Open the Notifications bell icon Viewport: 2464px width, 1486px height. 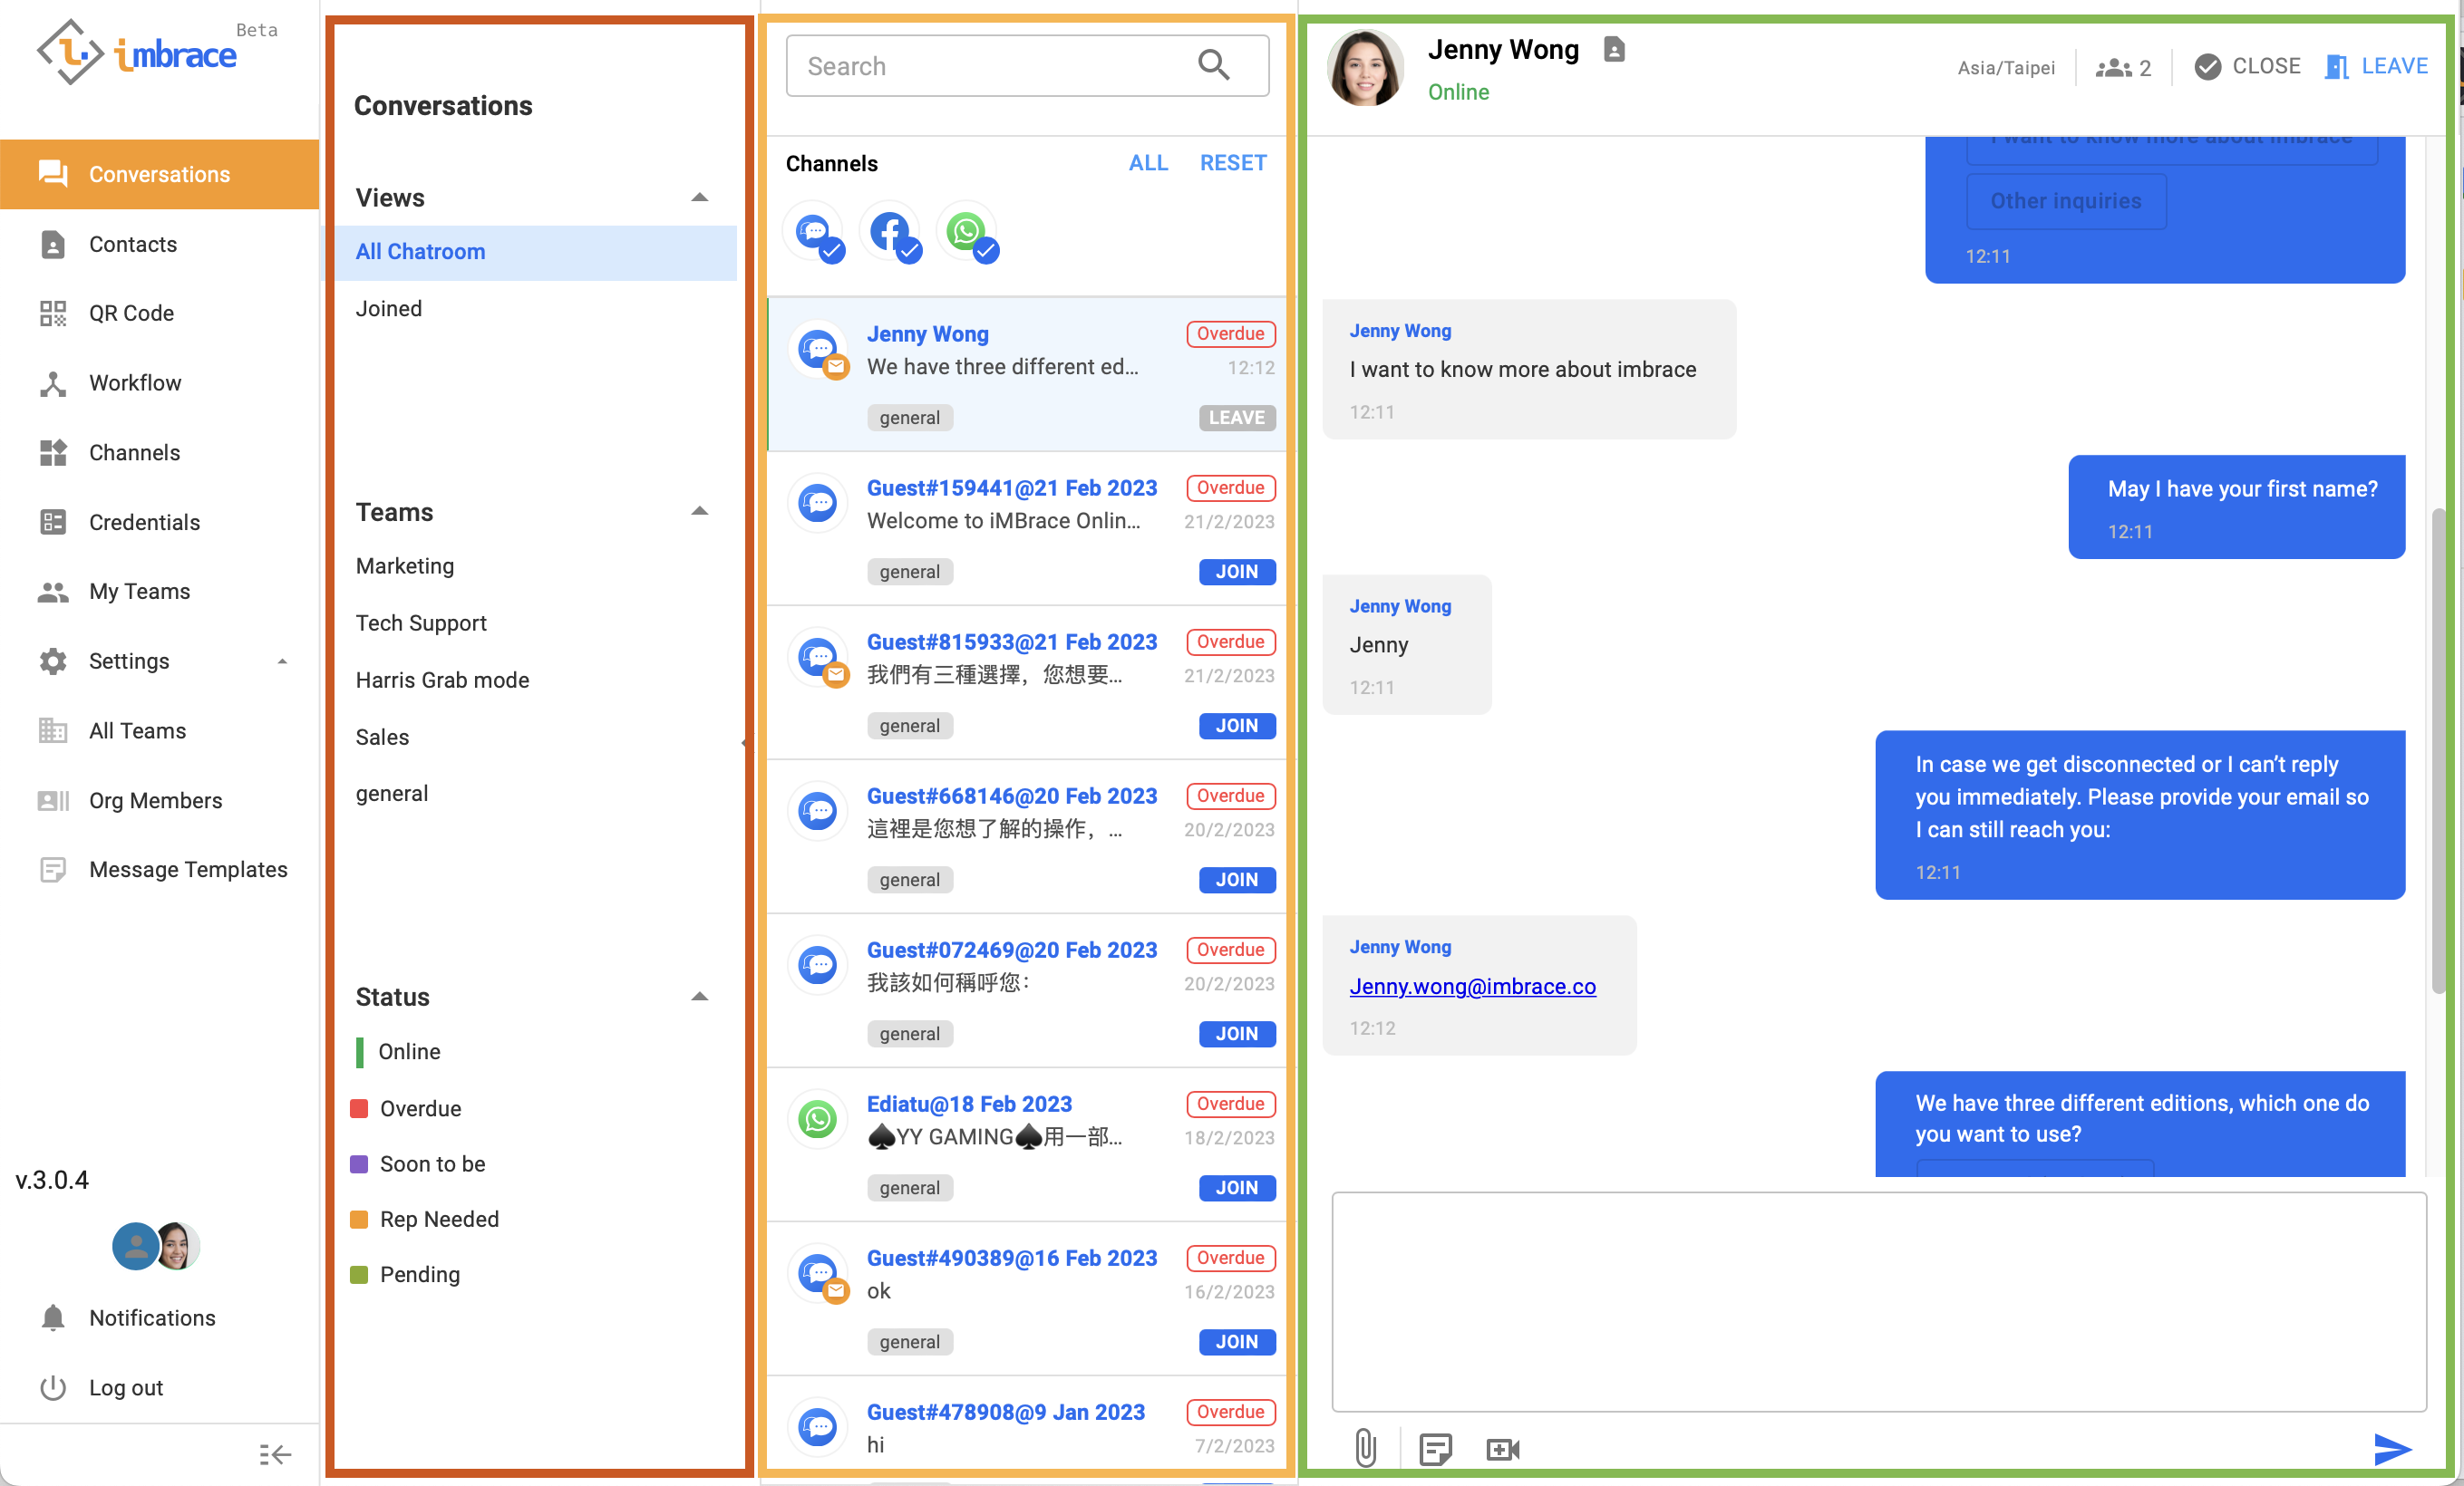(x=53, y=1317)
